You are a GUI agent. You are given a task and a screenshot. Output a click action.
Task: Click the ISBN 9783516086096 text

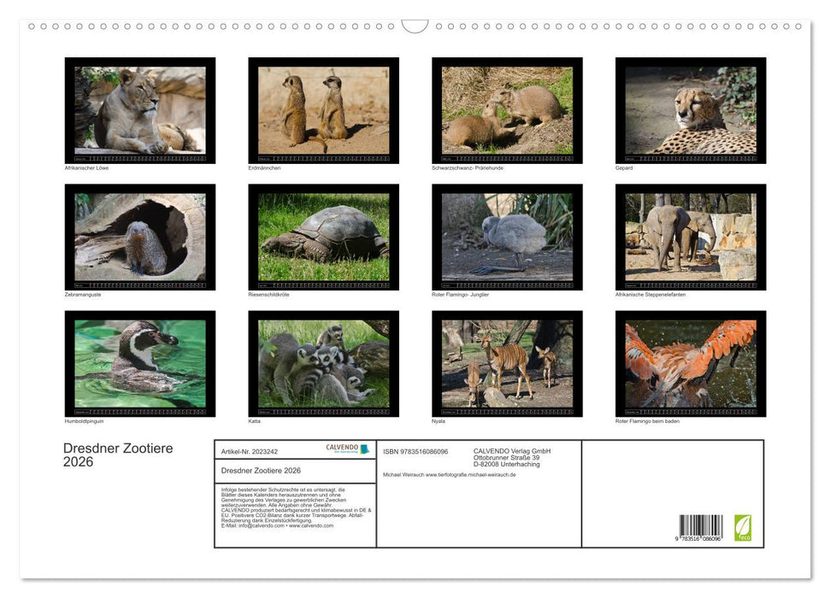click(x=416, y=452)
